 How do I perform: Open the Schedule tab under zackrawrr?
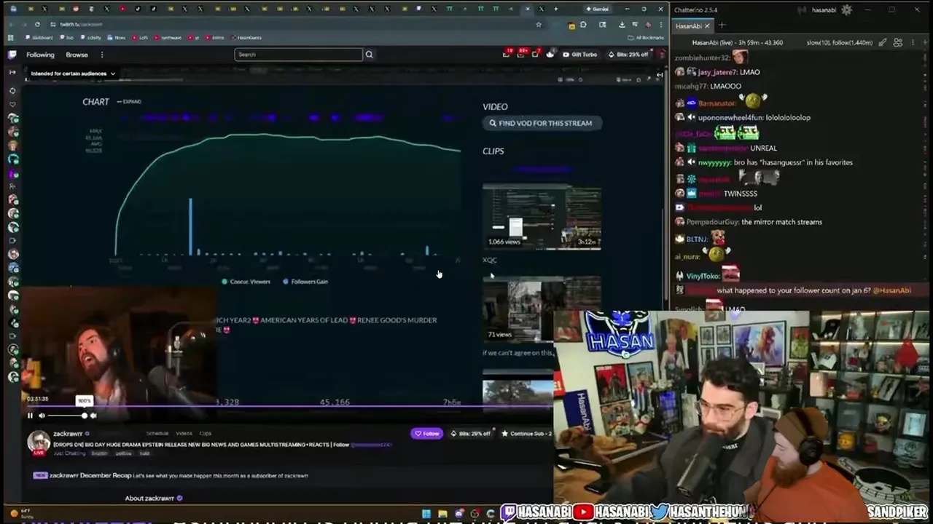(x=157, y=433)
